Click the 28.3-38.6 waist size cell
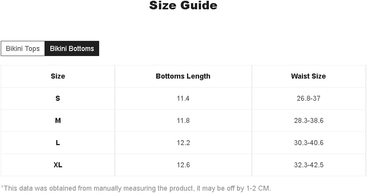This screenshot has width=367, height=193. pos(308,121)
